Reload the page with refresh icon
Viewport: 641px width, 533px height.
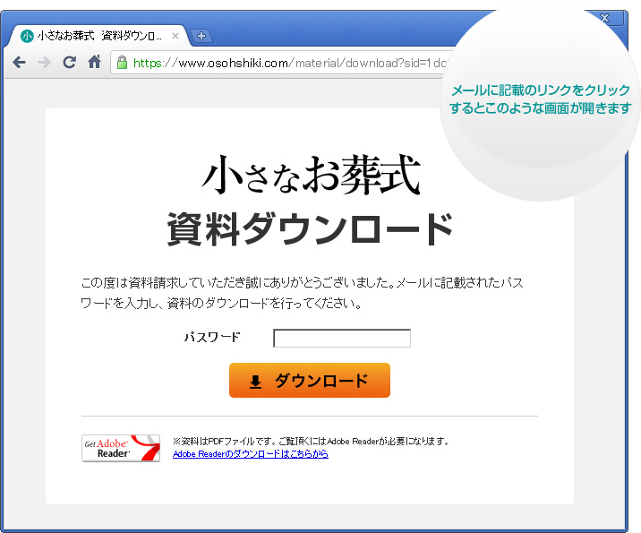[x=70, y=62]
